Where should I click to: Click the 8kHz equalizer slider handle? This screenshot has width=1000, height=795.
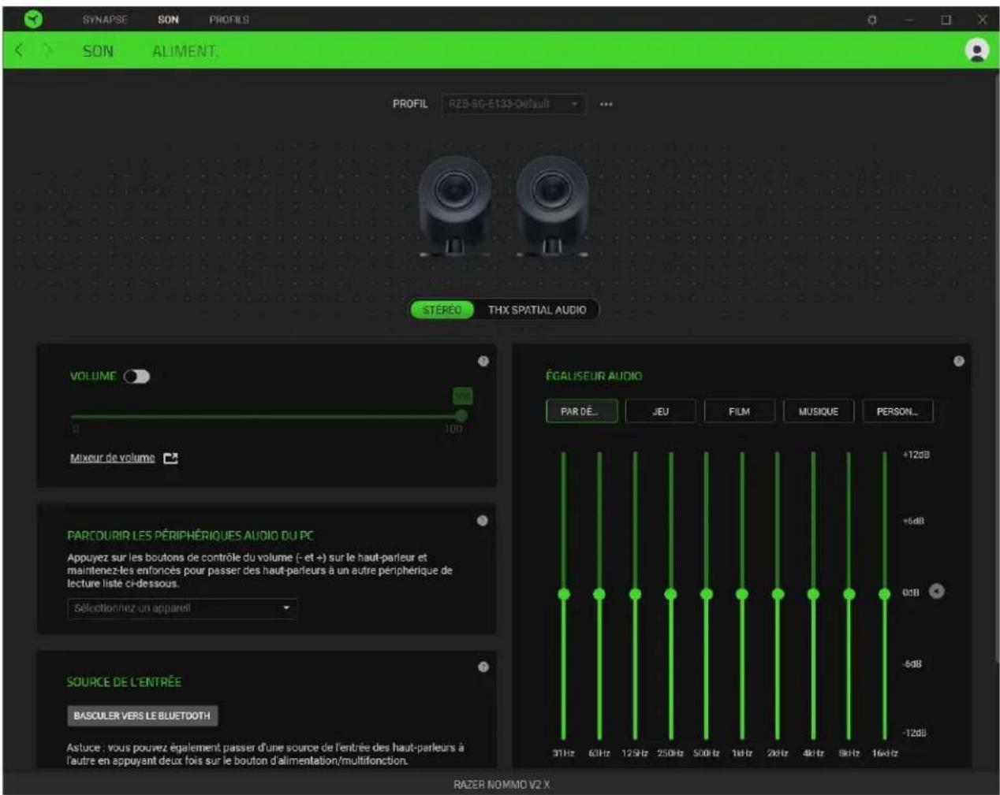(849, 593)
